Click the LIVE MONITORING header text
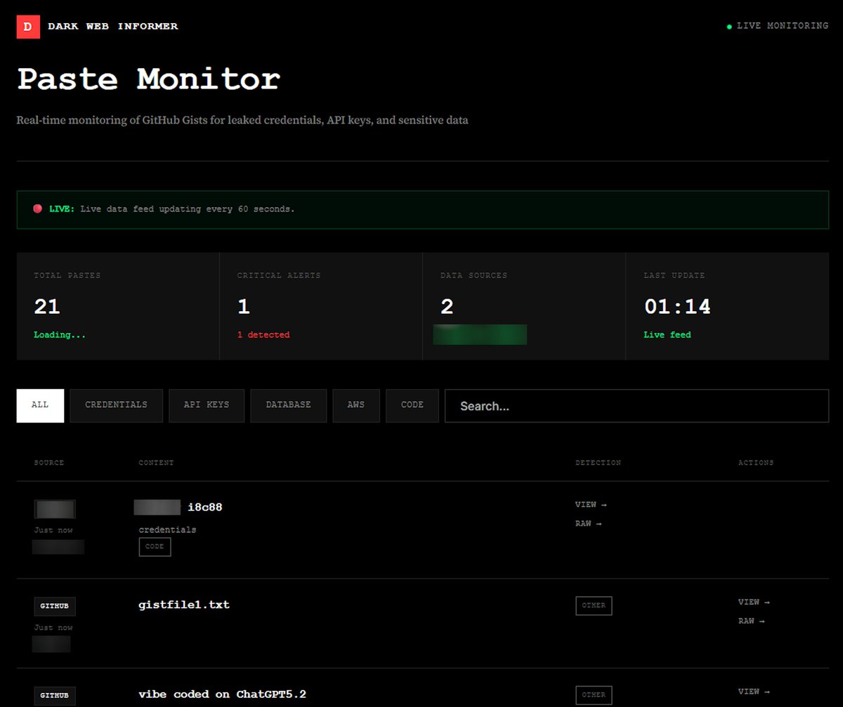Viewport: 843px width, 707px height. coord(783,26)
